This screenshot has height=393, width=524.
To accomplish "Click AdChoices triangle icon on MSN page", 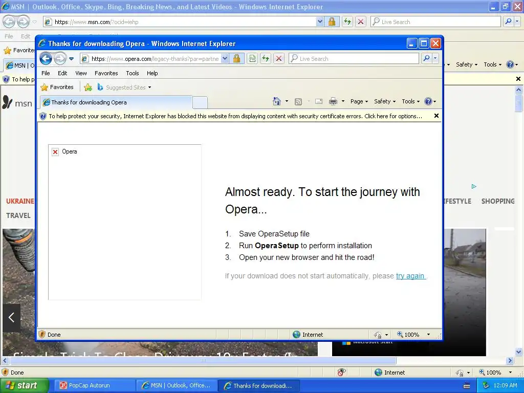I will click(x=474, y=186).
